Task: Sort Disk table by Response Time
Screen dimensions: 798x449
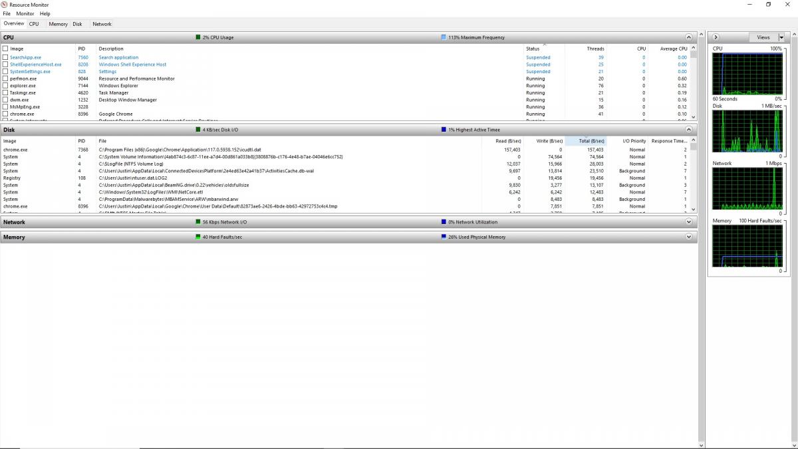Action: click(x=669, y=141)
